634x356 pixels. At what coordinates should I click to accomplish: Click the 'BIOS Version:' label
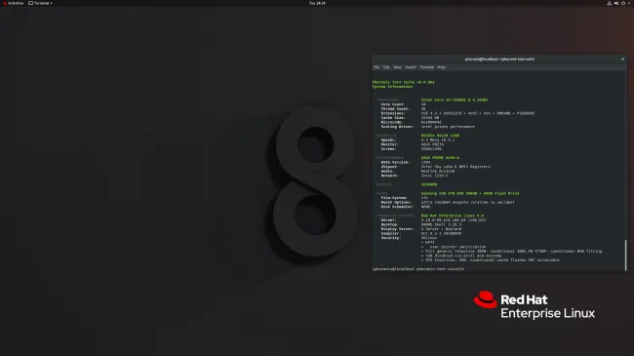coord(395,162)
